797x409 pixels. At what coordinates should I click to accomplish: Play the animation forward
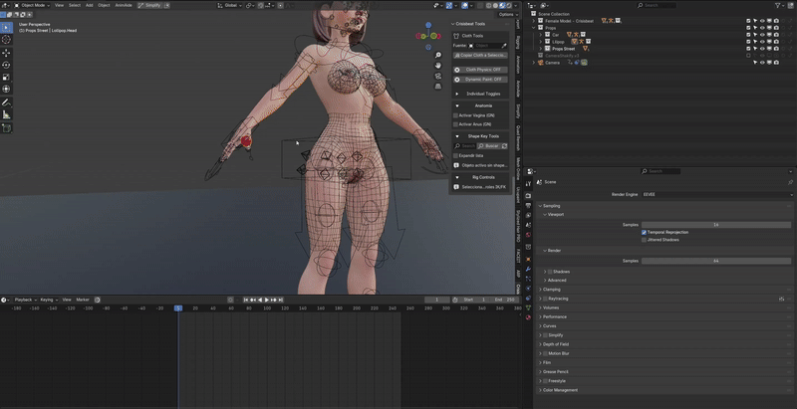click(267, 300)
